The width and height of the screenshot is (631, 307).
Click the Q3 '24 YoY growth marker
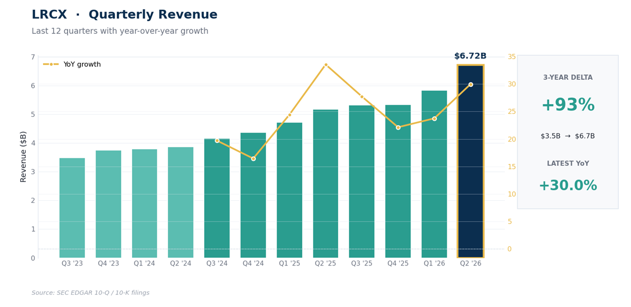tap(217, 141)
